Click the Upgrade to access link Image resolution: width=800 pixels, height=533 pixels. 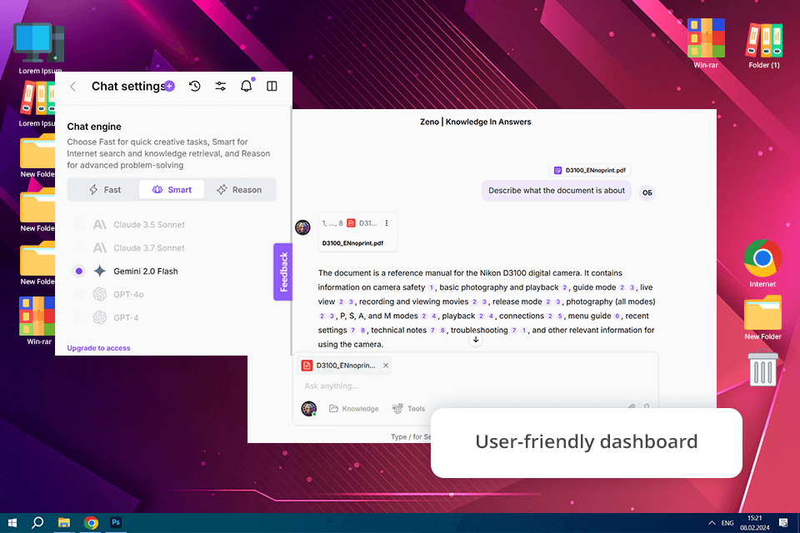coord(98,348)
